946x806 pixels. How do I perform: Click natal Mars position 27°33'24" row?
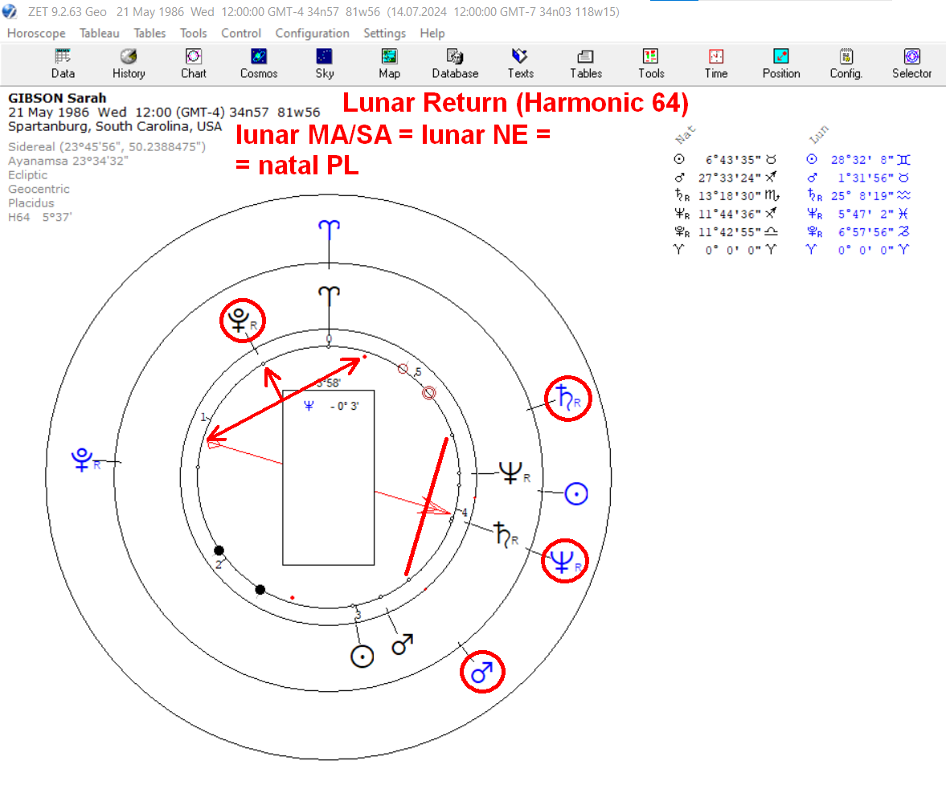pos(725,178)
